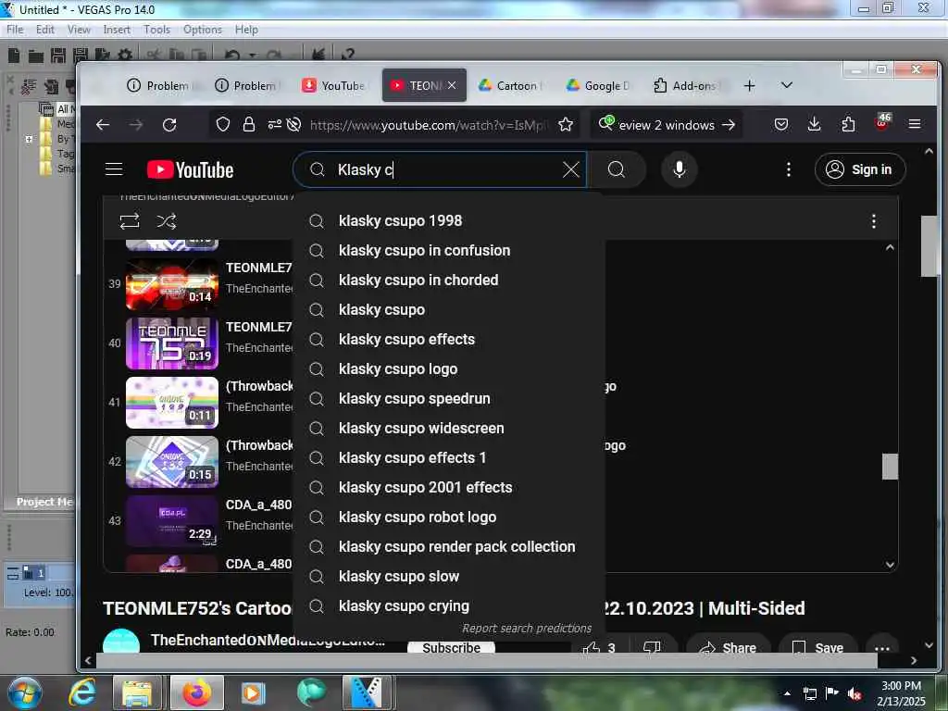Open VEGAS Edit menu
948x711 pixels.
44,30
